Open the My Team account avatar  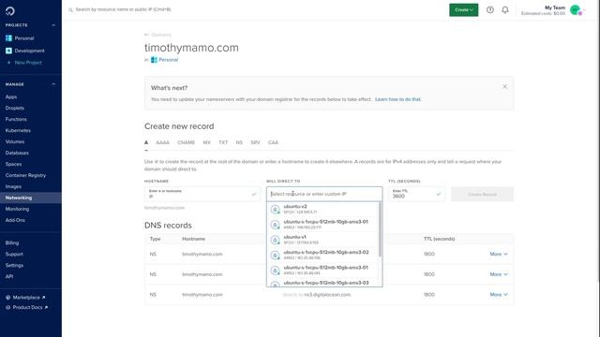(575, 10)
